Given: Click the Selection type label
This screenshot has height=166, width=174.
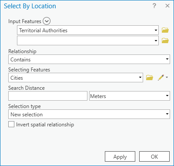Looking at the screenshot, I should [x=24, y=106].
